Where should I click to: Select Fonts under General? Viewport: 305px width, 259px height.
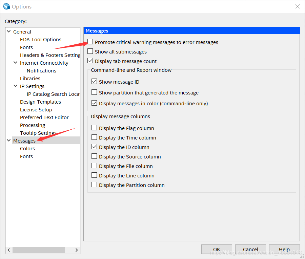[26, 47]
